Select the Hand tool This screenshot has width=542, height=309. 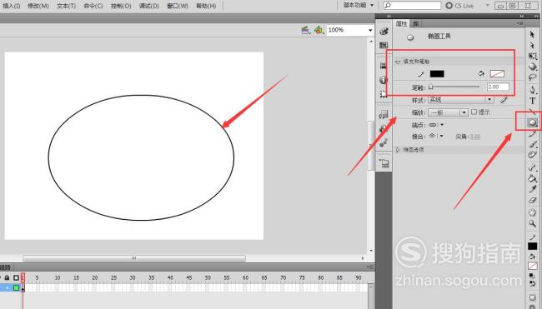coord(532,212)
